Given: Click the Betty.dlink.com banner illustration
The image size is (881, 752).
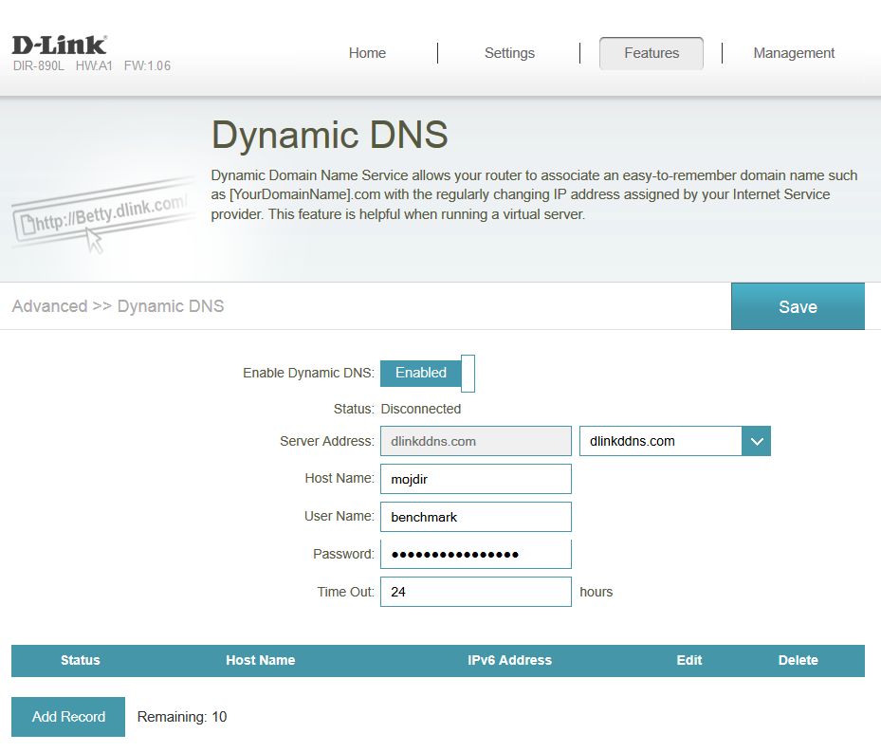Looking at the screenshot, I should coord(104,216).
